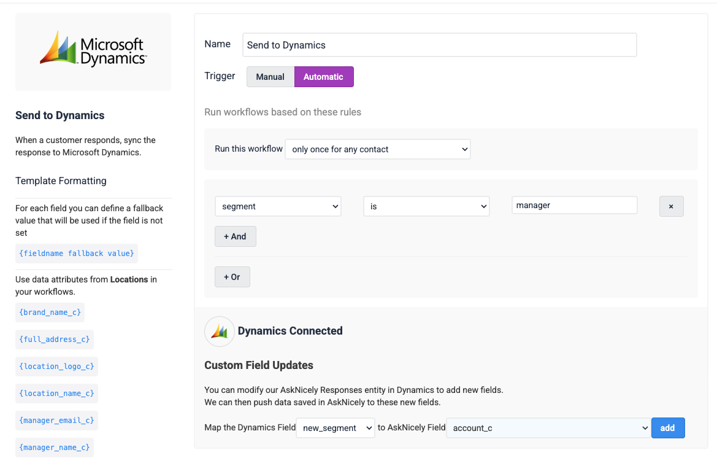Open the 'is' condition operator dropdown
The height and width of the screenshot is (458, 717).
pyautogui.click(x=426, y=206)
